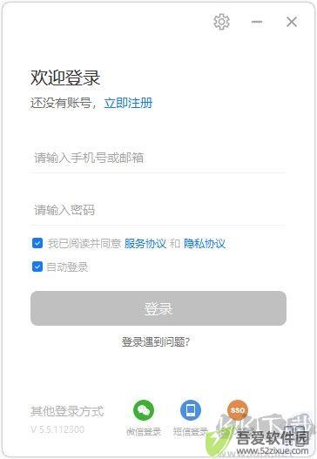
Task: Minimize the login window
Action: (x=257, y=22)
